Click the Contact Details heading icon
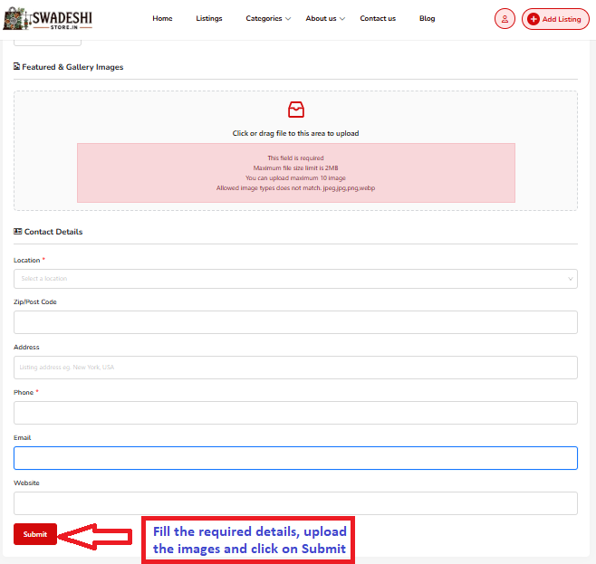The width and height of the screenshot is (596, 564). click(x=17, y=232)
